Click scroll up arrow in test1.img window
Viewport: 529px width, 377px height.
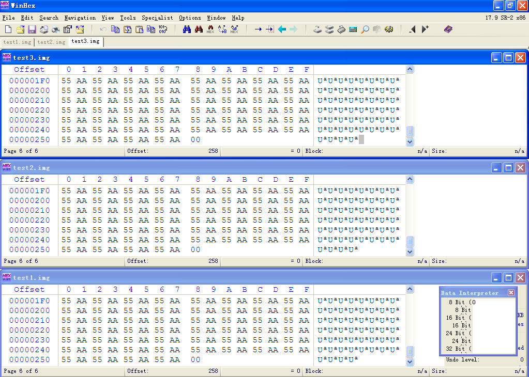410,289
